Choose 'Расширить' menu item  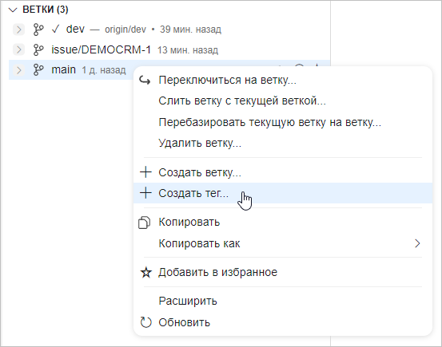(283, 301)
